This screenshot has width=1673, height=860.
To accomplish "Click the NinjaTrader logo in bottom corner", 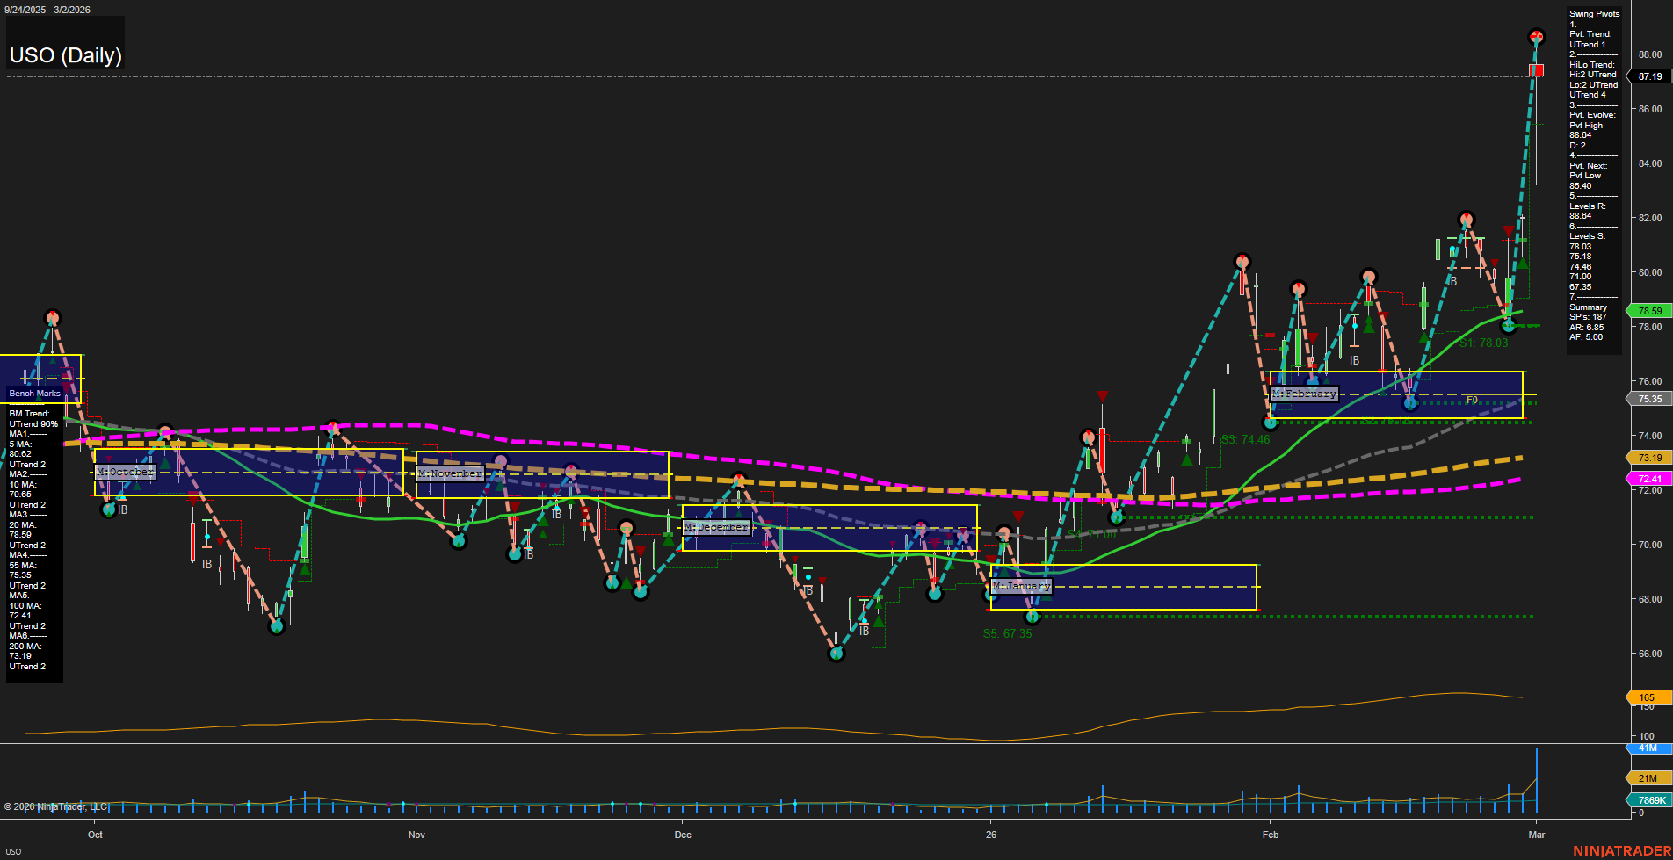I will point(1621,850).
